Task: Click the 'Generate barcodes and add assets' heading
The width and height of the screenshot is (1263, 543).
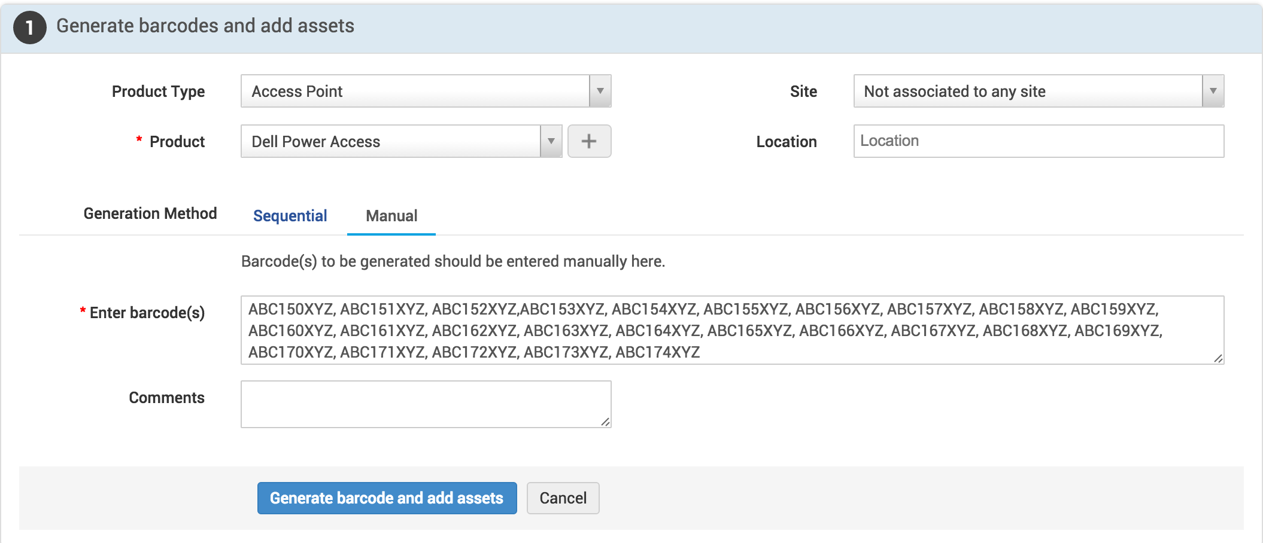Action: (x=205, y=26)
